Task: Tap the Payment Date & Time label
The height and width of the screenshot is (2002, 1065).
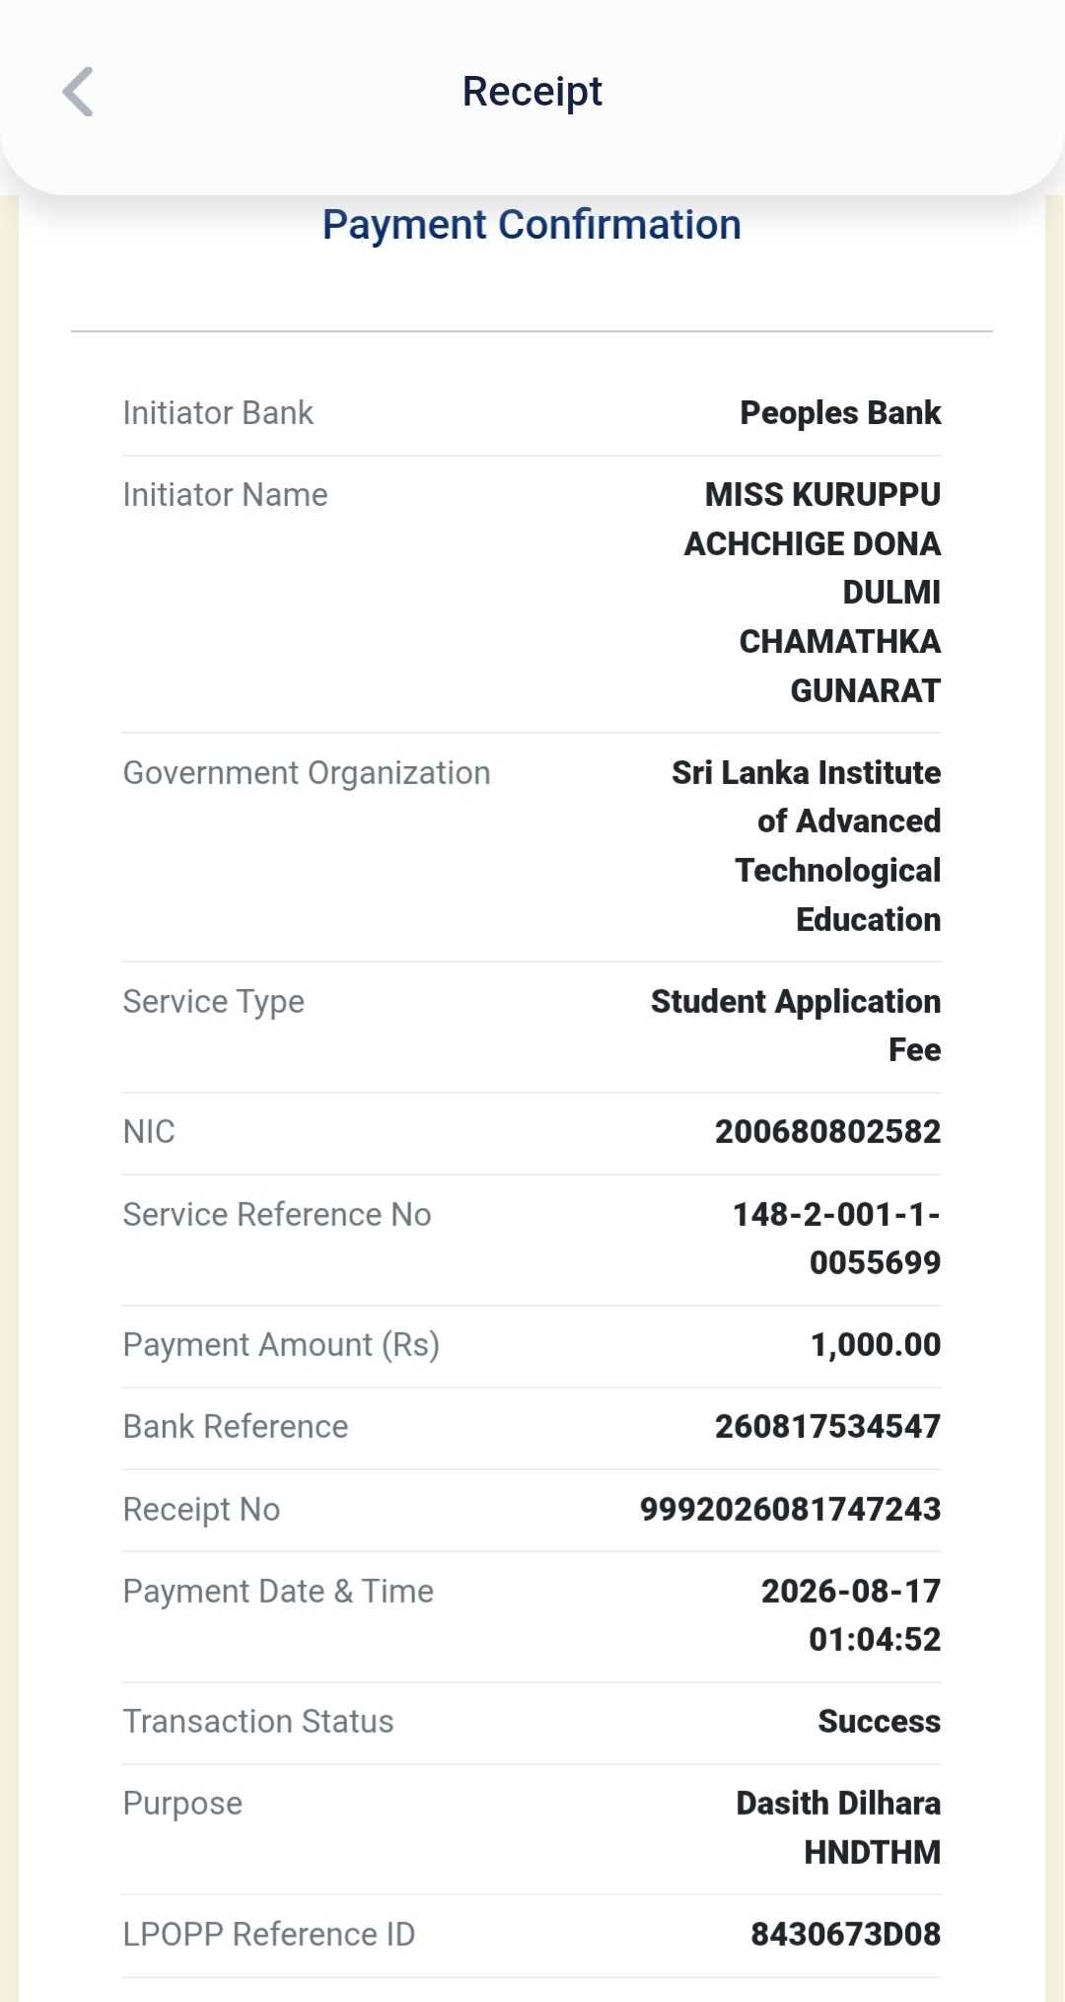Action: click(278, 1592)
